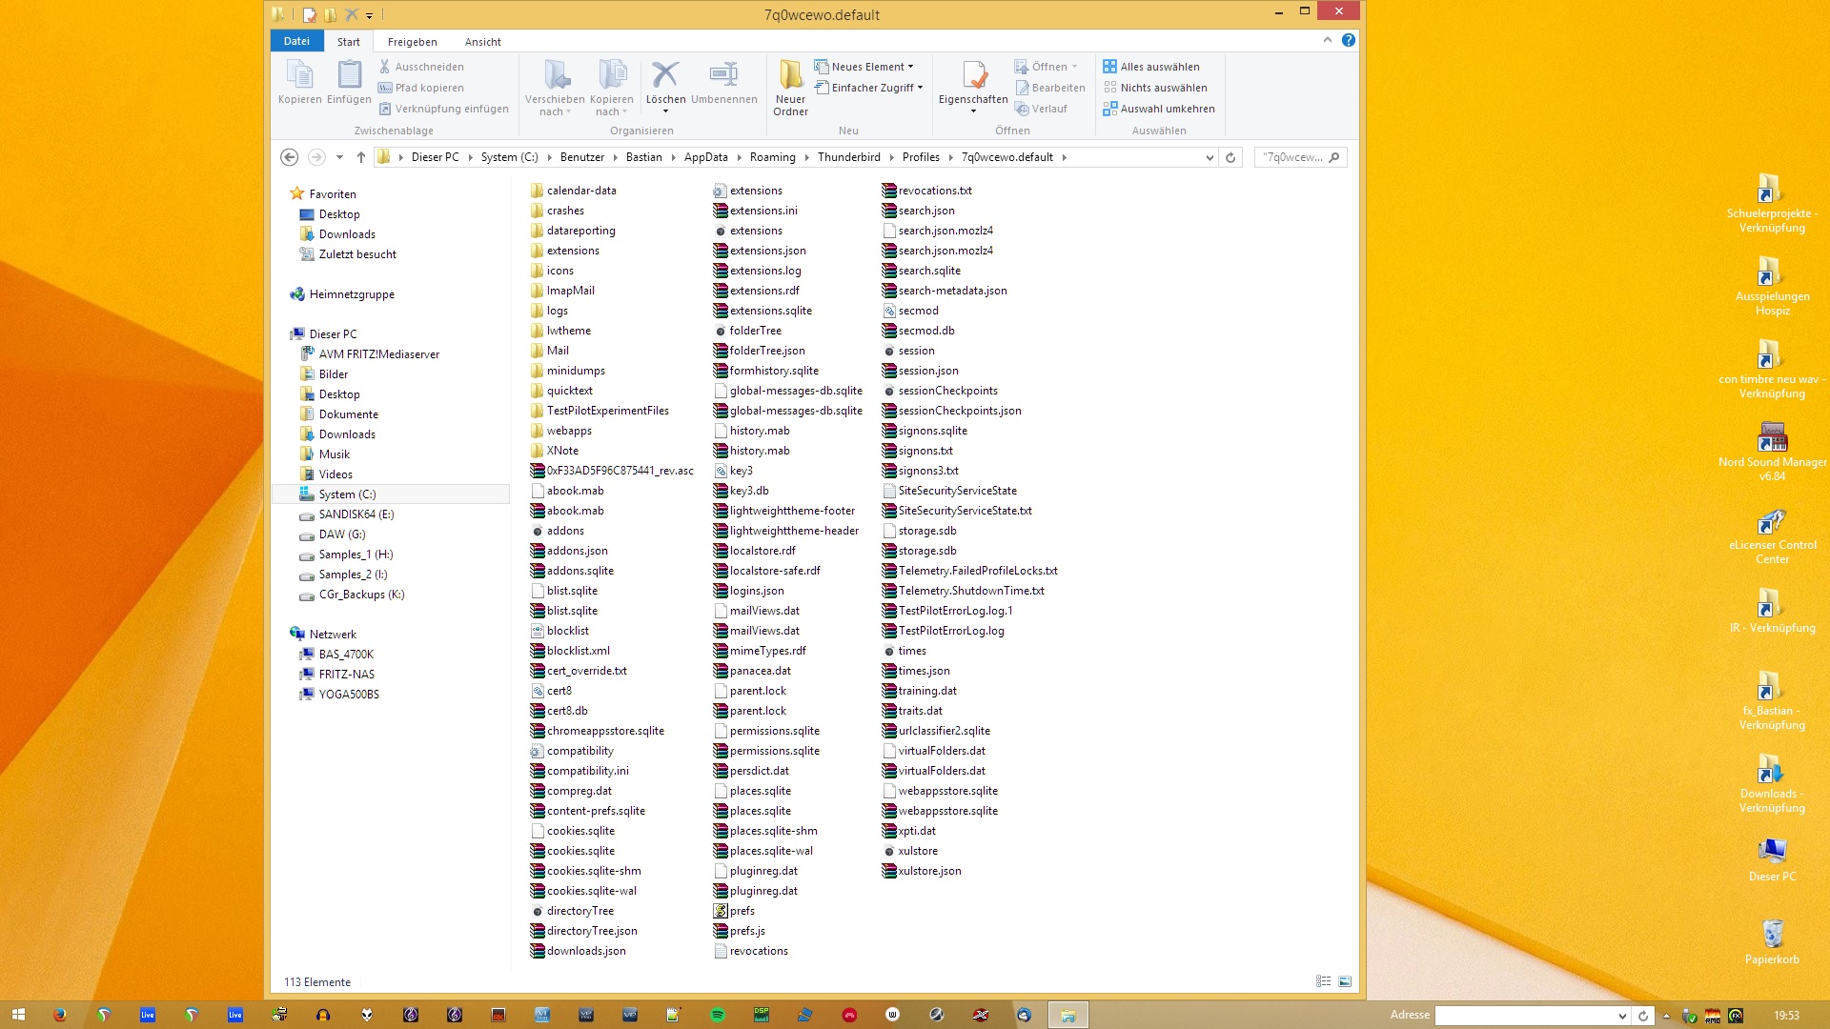The image size is (1830, 1029).
Task: Click the Umbenennen rename icon
Action: tap(723, 75)
